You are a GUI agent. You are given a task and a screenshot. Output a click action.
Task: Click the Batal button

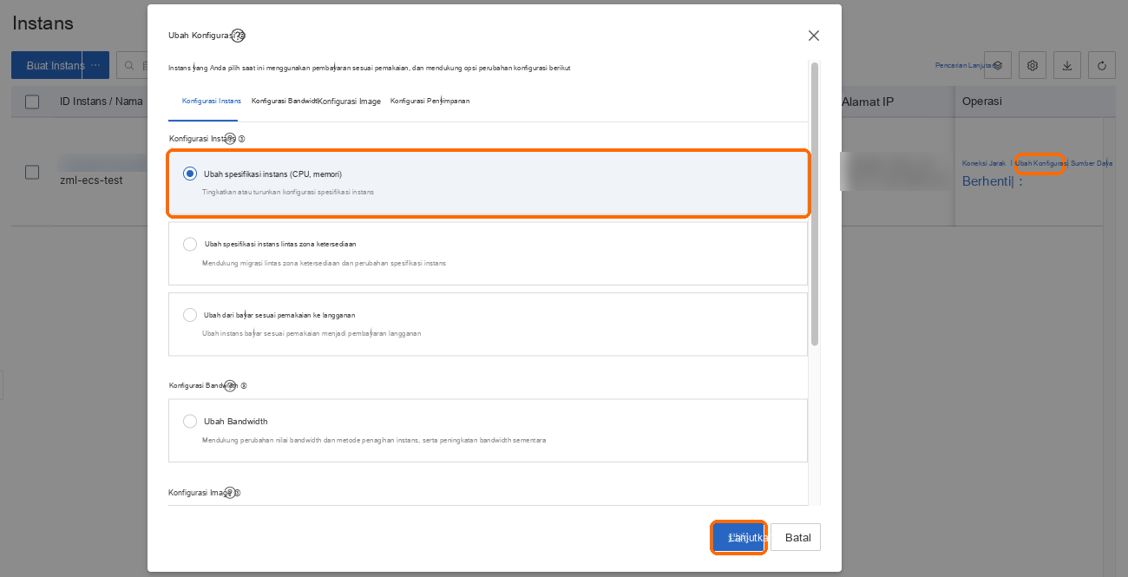pos(796,538)
